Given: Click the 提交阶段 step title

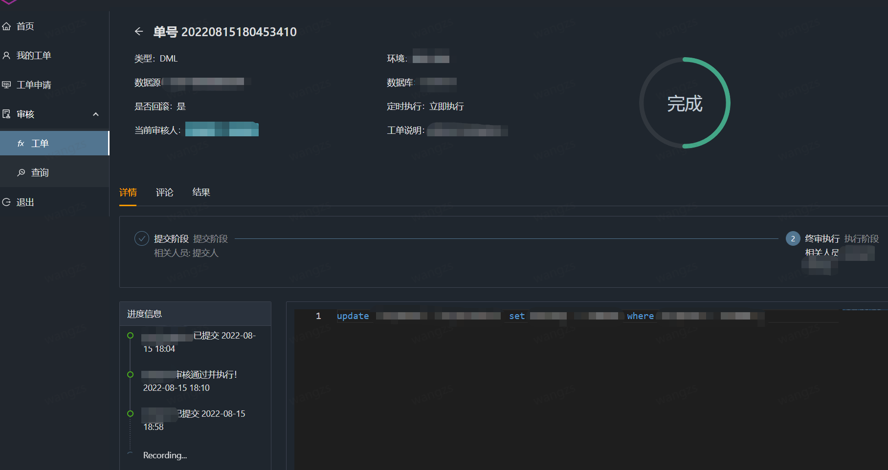Looking at the screenshot, I should point(172,238).
